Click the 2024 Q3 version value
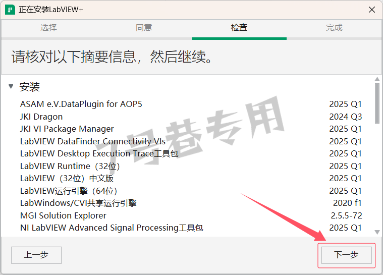 pyautogui.click(x=345, y=117)
